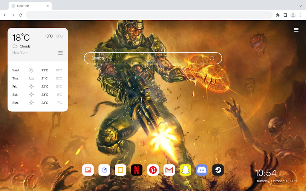Viewport: 306px width, 191px height.
Task: Click the Sunday low temperature 7°C
Action: point(59,103)
